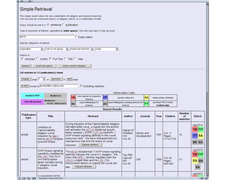Select the publication radio button
This screenshot has width=225, height=180.
click(63, 25)
